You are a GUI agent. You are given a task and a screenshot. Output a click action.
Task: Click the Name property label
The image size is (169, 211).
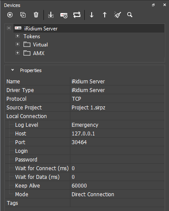(x=13, y=81)
